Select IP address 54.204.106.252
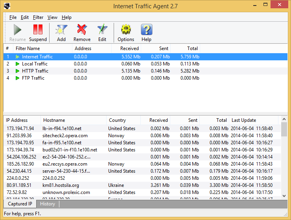Viewport: 291px width, 220px height. (x=22, y=157)
